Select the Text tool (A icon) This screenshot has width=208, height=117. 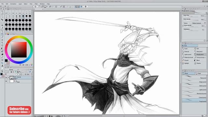(x=2, y=66)
